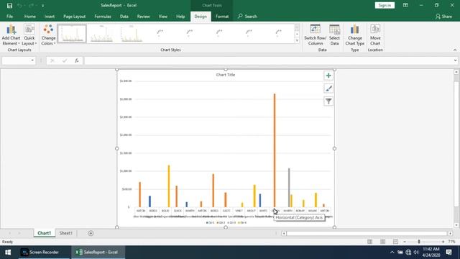The image size is (460, 259).
Task: Switch to the Formulas tab
Action: coord(103,17)
